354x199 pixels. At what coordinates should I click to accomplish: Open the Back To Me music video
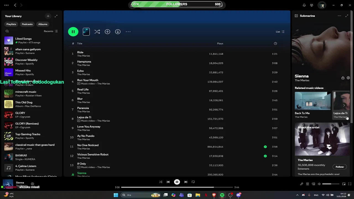313,105
